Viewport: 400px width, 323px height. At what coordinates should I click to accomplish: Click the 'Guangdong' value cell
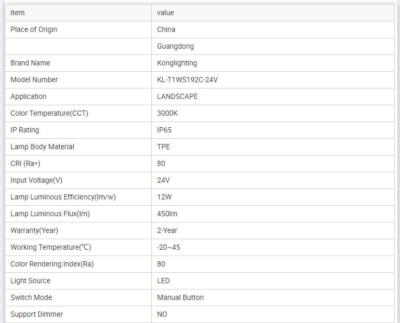[175, 46]
